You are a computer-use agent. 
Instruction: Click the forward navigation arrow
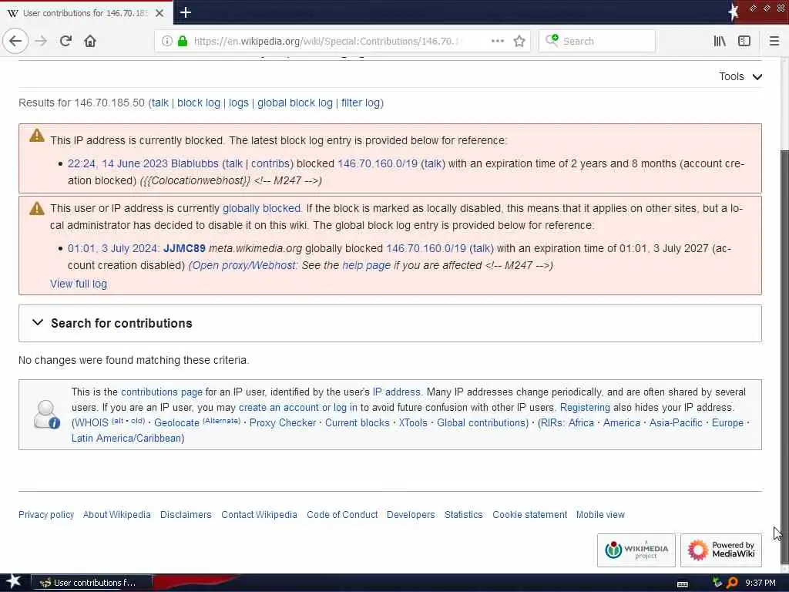[x=42, y=41]
